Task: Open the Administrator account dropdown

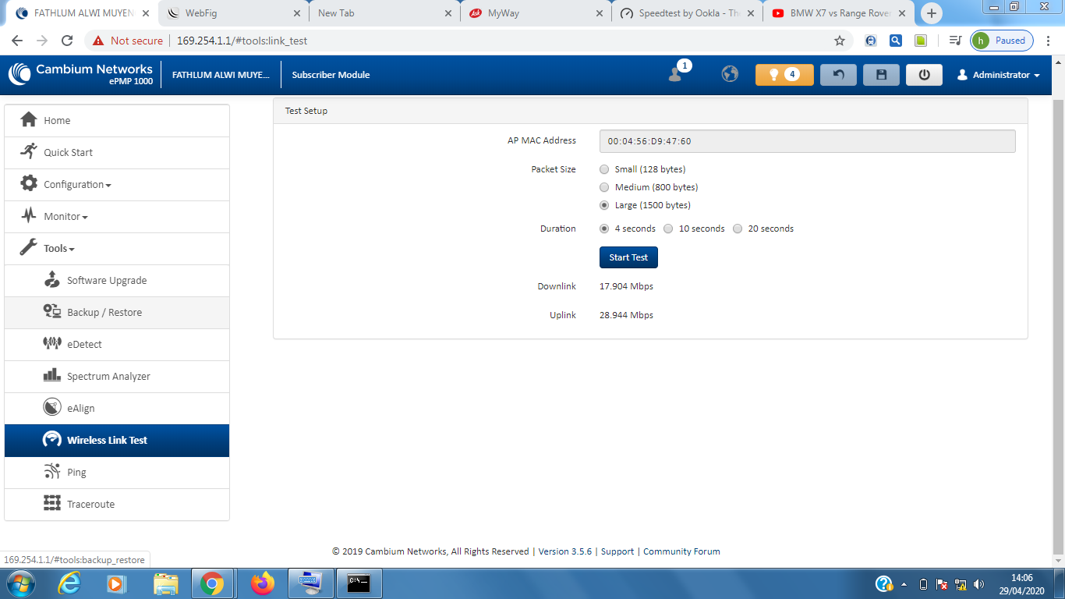Action: (x=998, y=75)
